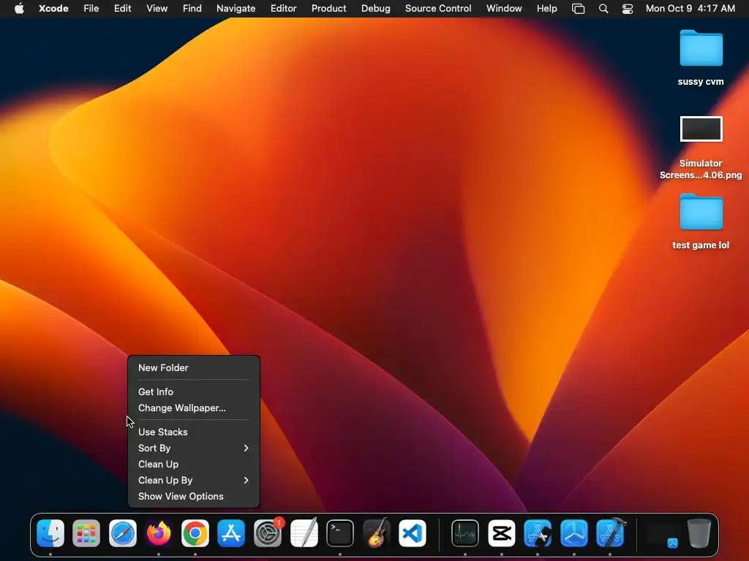The width and height of the screenshot is (749, 561).
Task: Open the Xcode application menu
Action: point(53,9)
